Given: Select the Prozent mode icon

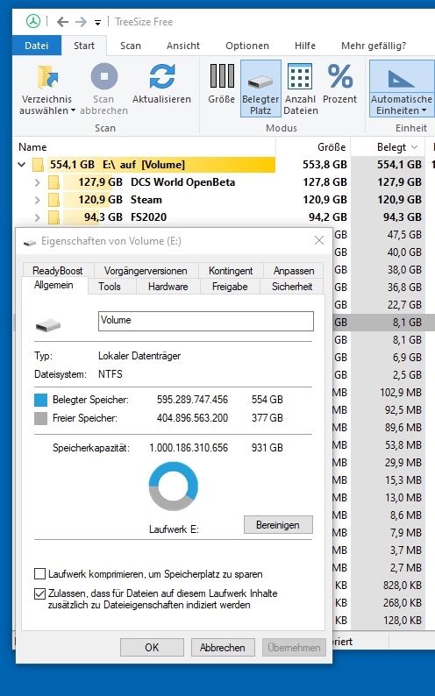Looking at the screenshot, I should coord(340,76).
